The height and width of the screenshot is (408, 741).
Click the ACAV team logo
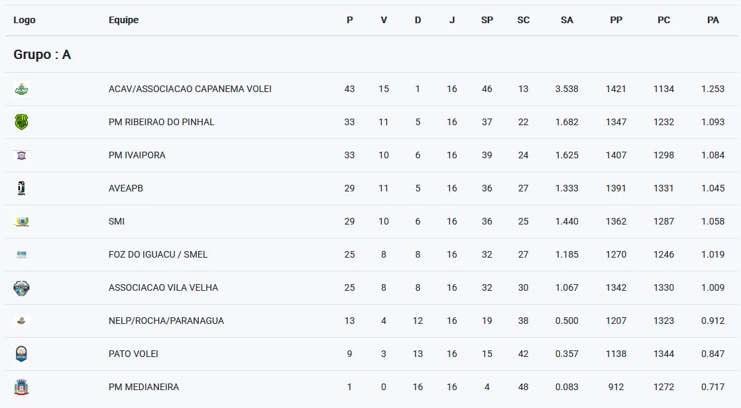[x=21, y=89]
